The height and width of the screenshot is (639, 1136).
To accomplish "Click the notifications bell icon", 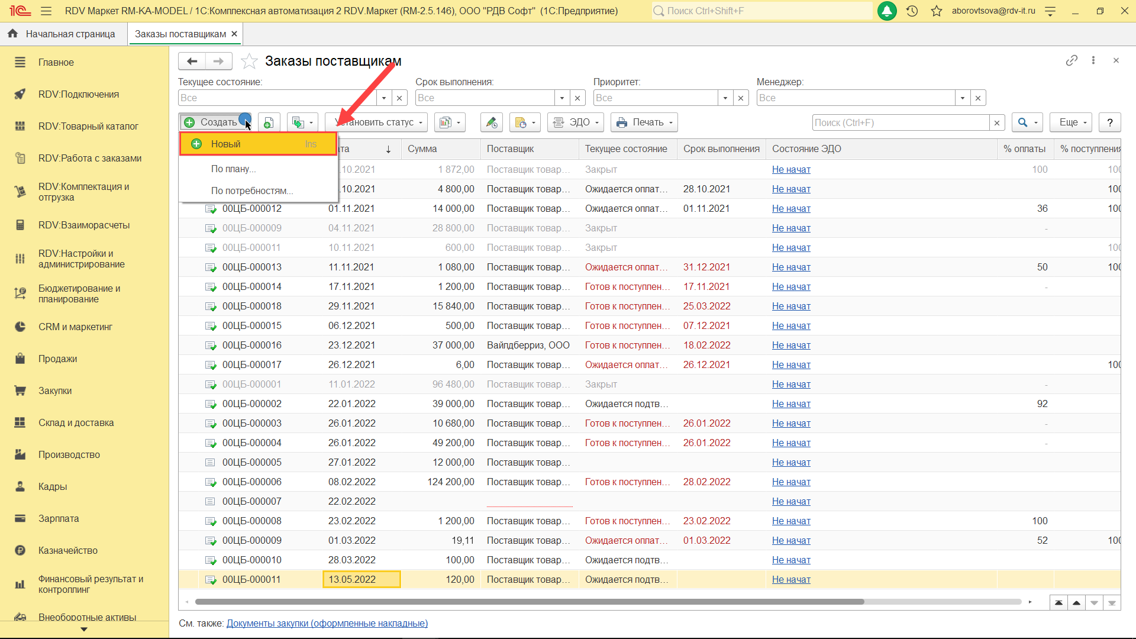I will click(886, 11).
